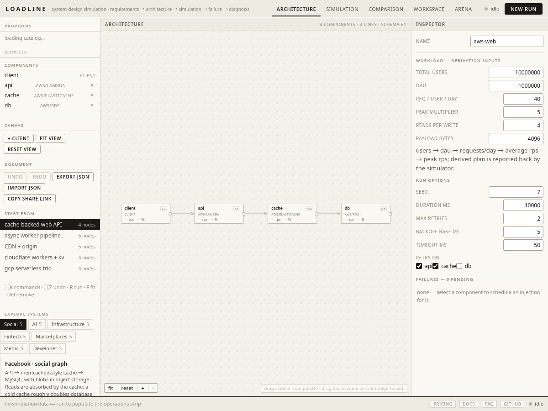Click the Name input field

tap(507, 41)
